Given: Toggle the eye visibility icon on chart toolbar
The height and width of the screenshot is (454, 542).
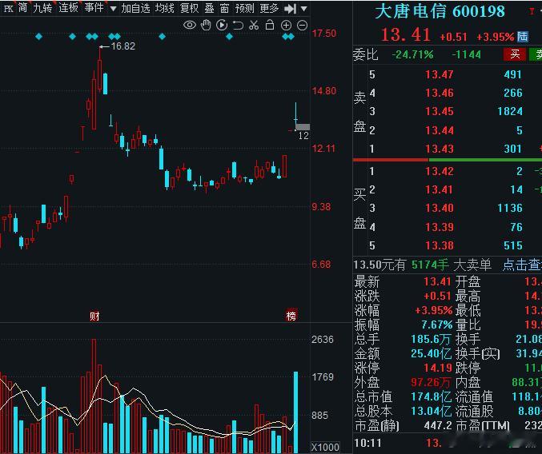Looking at the screenshot, I should tap(190, 26).
